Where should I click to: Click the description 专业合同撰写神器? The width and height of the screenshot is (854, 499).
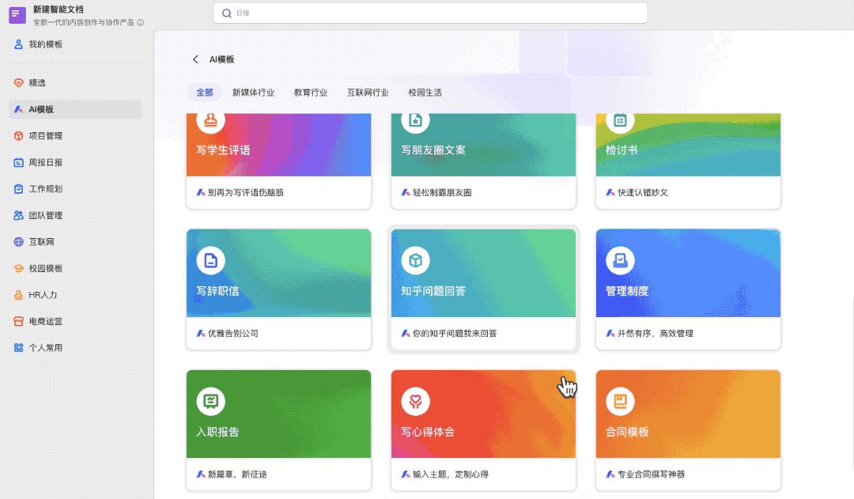tap(651, 474)
